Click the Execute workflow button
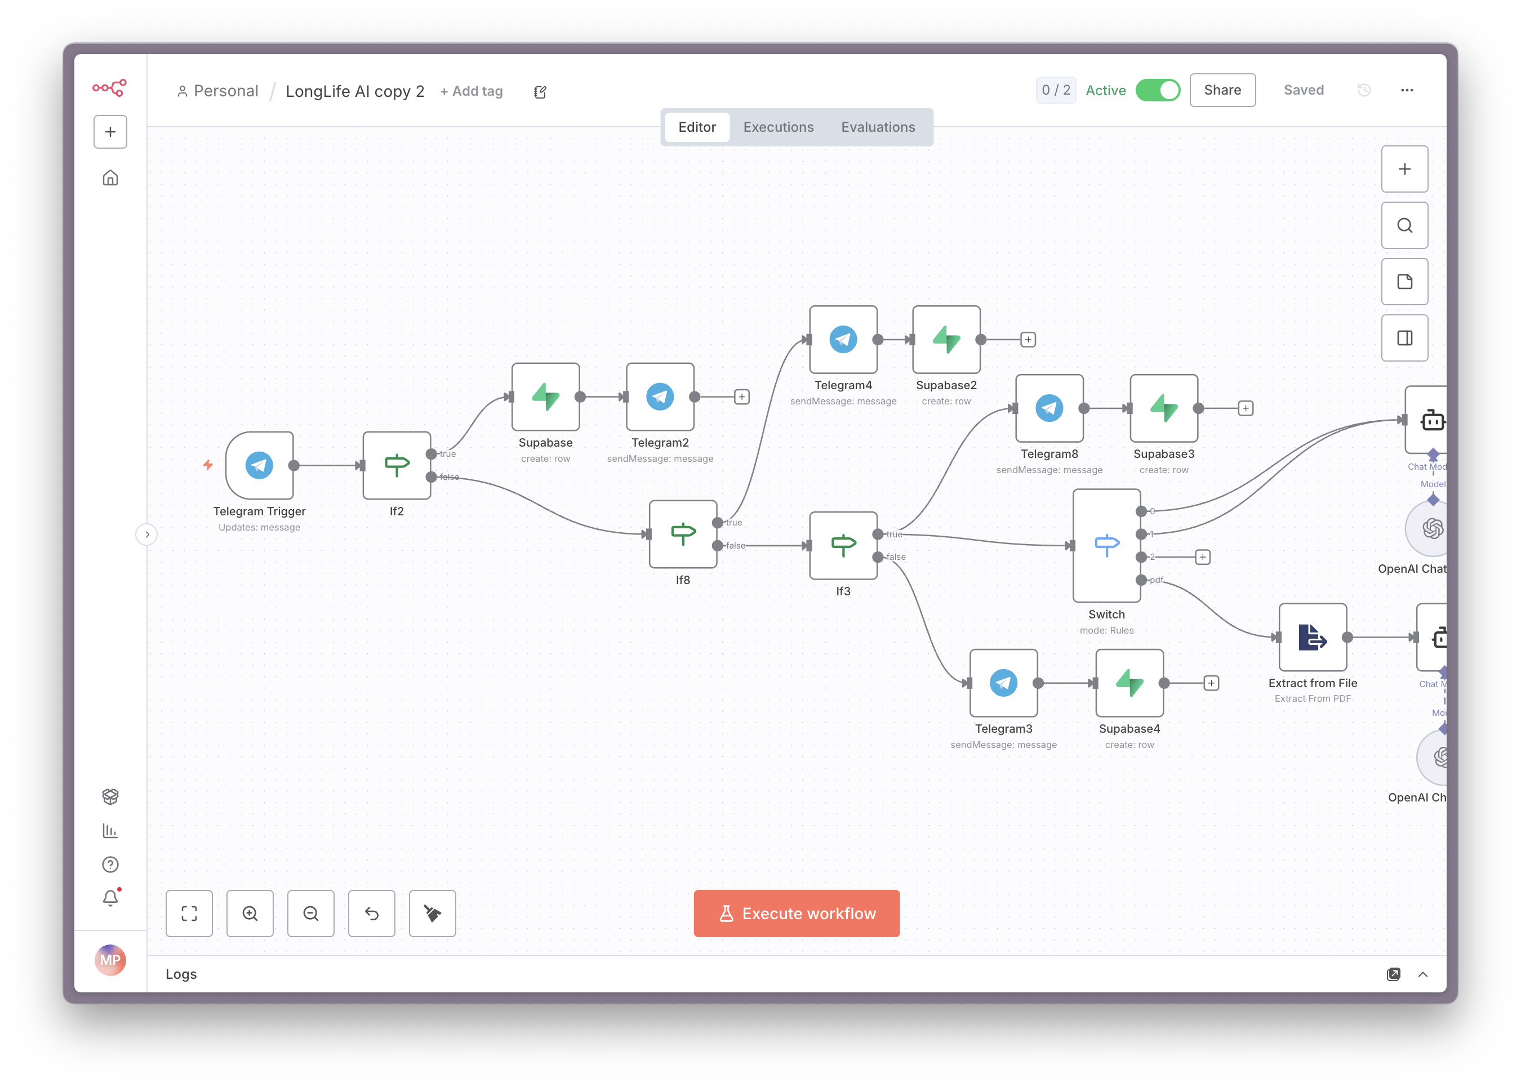Screen dimensions: 1521x1087 [x=797, y=914]
